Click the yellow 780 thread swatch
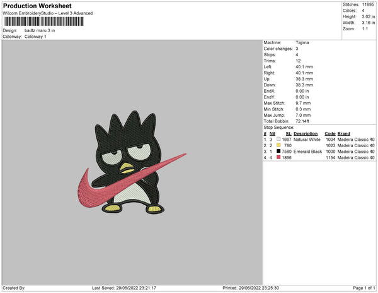Viewport: 378px width, 293px height. click(x=278, y=145)
